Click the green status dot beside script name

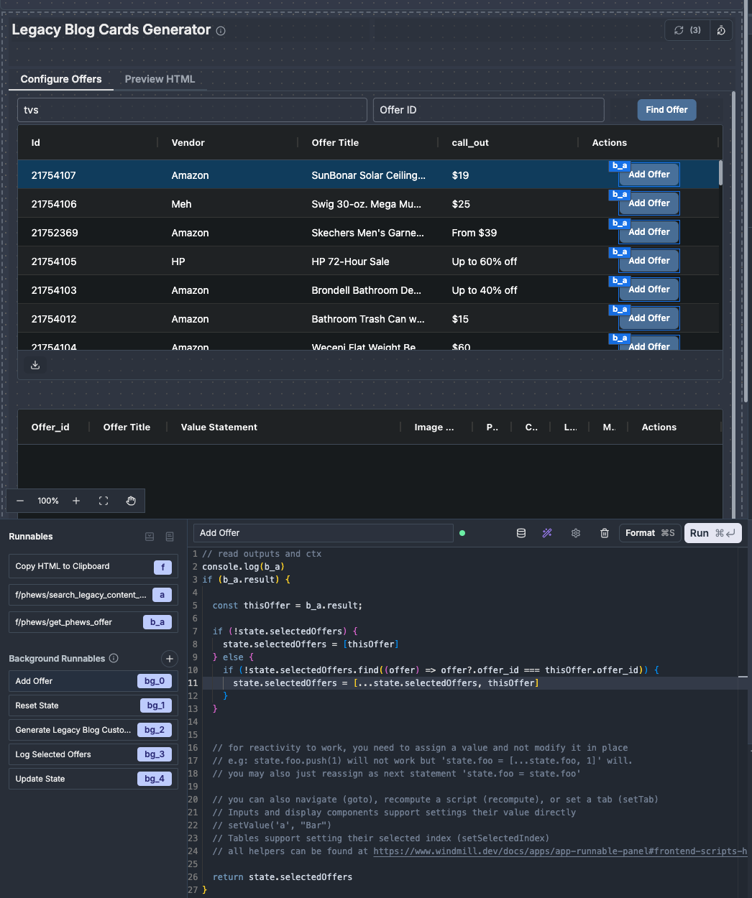click(462, 533)
